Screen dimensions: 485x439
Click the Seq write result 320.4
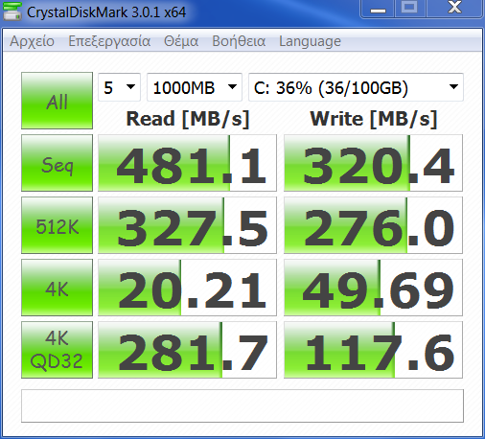[373, 163]
